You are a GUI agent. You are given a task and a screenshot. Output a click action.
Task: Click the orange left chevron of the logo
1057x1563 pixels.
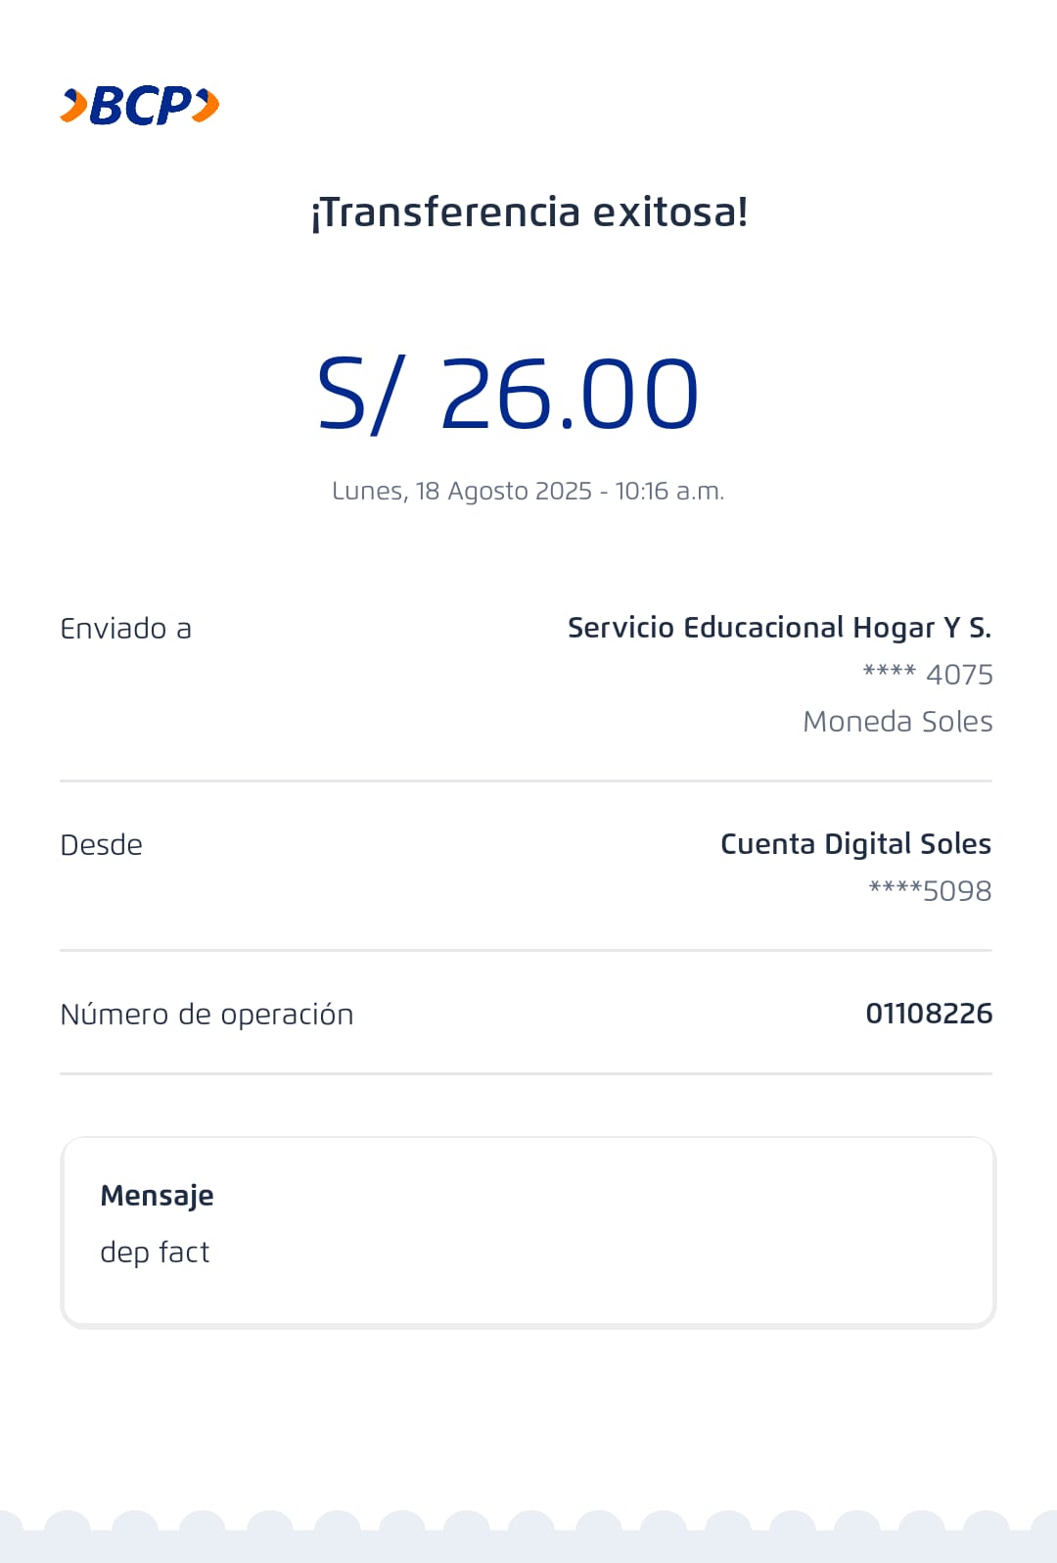coord(74,106)
